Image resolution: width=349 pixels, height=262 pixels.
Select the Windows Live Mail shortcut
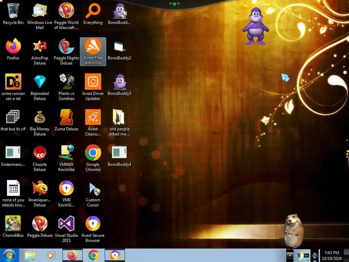[40, 16]
